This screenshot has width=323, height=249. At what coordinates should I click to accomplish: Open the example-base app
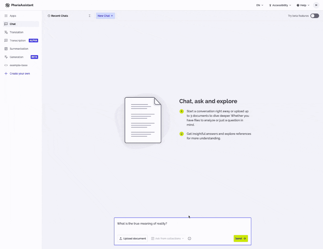(18, 65)
